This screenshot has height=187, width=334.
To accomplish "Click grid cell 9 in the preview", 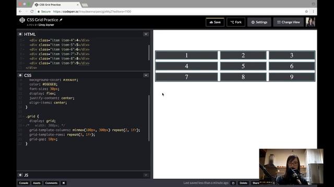I will click(x=292, y=77).
